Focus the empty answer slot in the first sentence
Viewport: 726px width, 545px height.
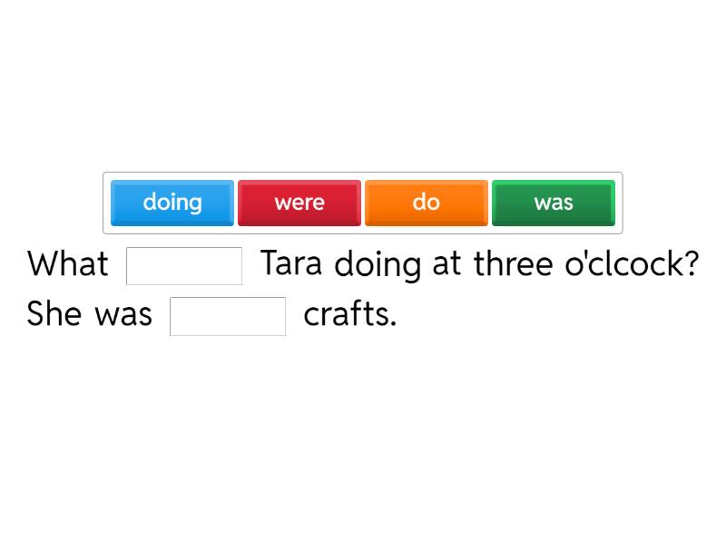(184, 266)
